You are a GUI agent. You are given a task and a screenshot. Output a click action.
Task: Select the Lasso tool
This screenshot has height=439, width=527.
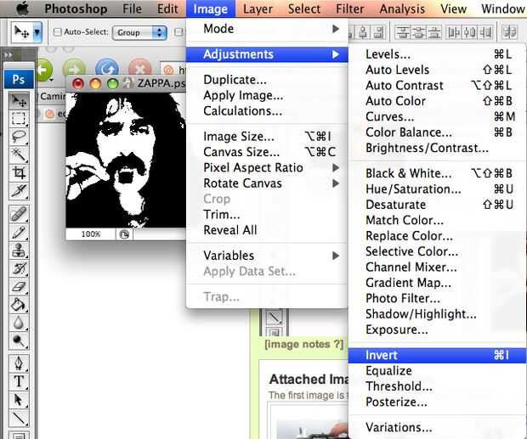tap(19, 137)
